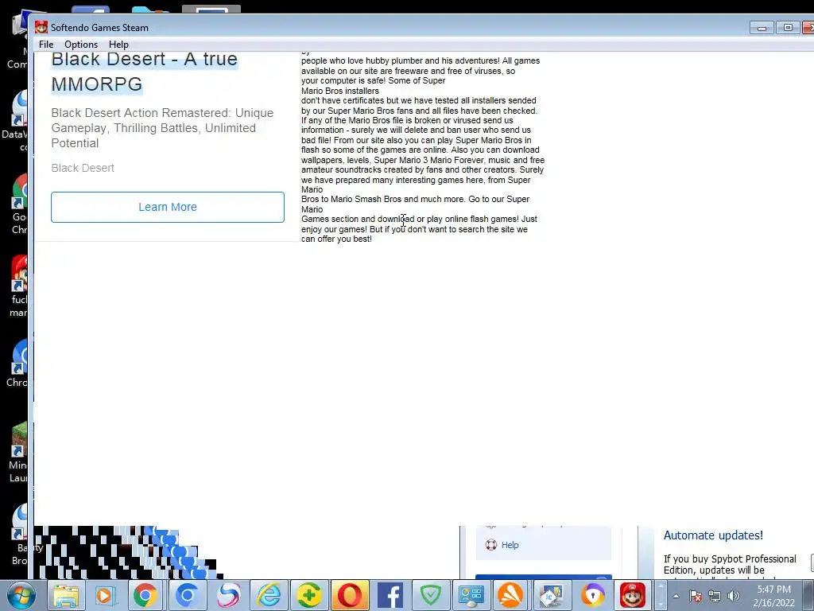
Task: Open the orange Avast taskbar icon
Action: (x=511, y=595)
